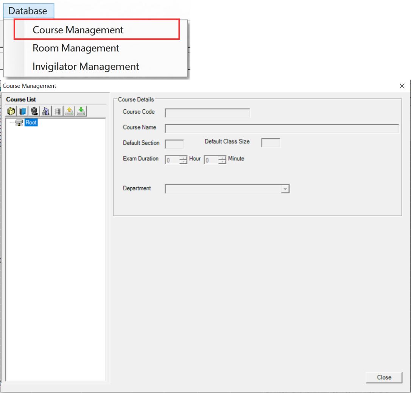The image size is (411, 393).
Task: Click the network drive icon beside Root
Action: 19,122
